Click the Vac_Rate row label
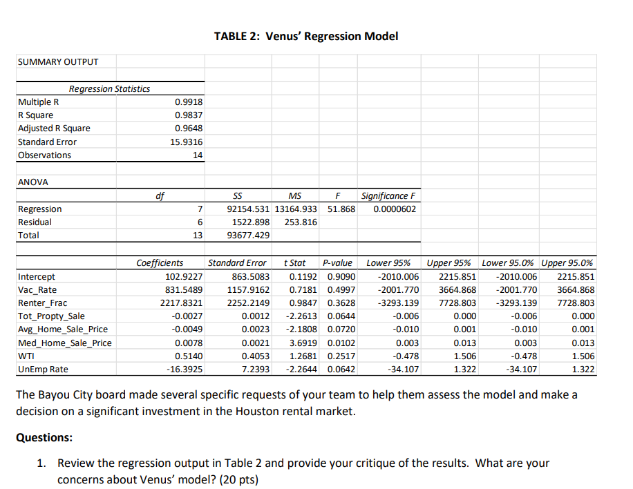This screenshot has width=633, height=489. click(x=36, y=289)
